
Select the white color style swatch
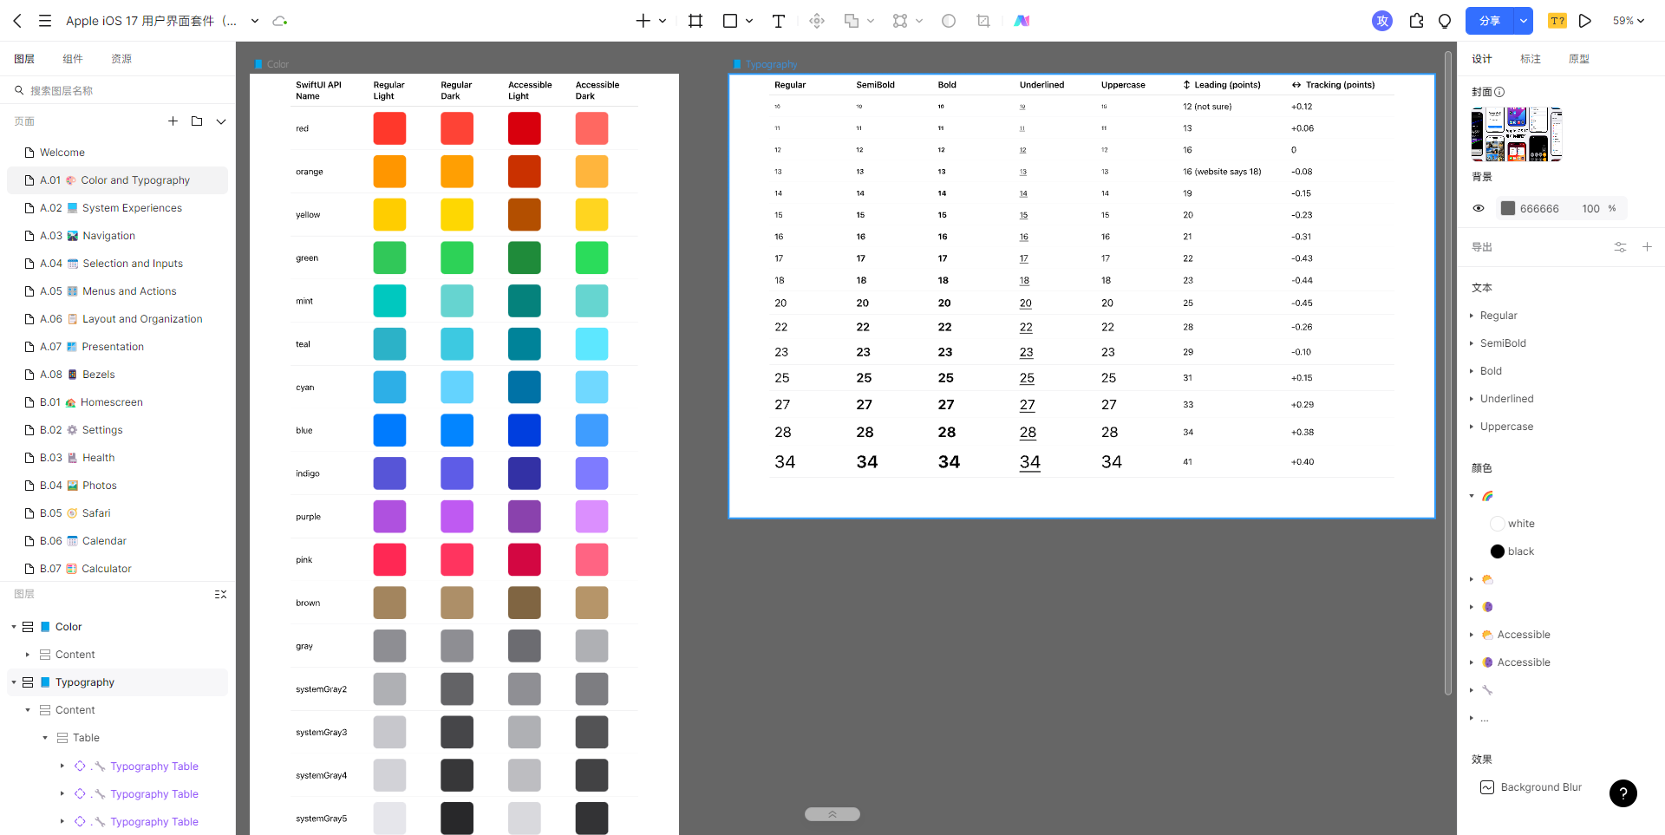coord(1498,524)
